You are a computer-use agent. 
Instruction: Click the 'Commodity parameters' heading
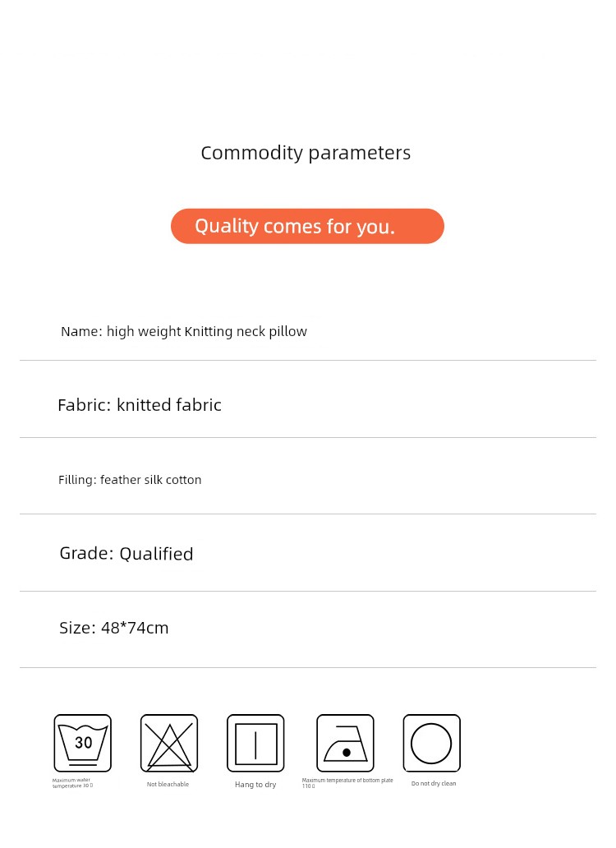point(306,153)
